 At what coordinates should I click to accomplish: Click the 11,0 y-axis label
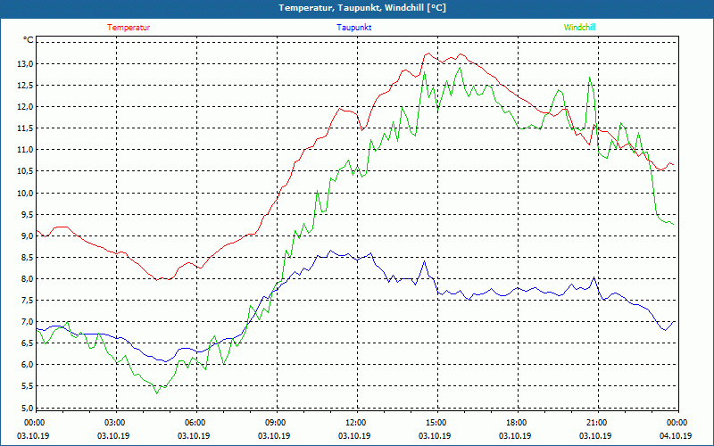point(26,150)
